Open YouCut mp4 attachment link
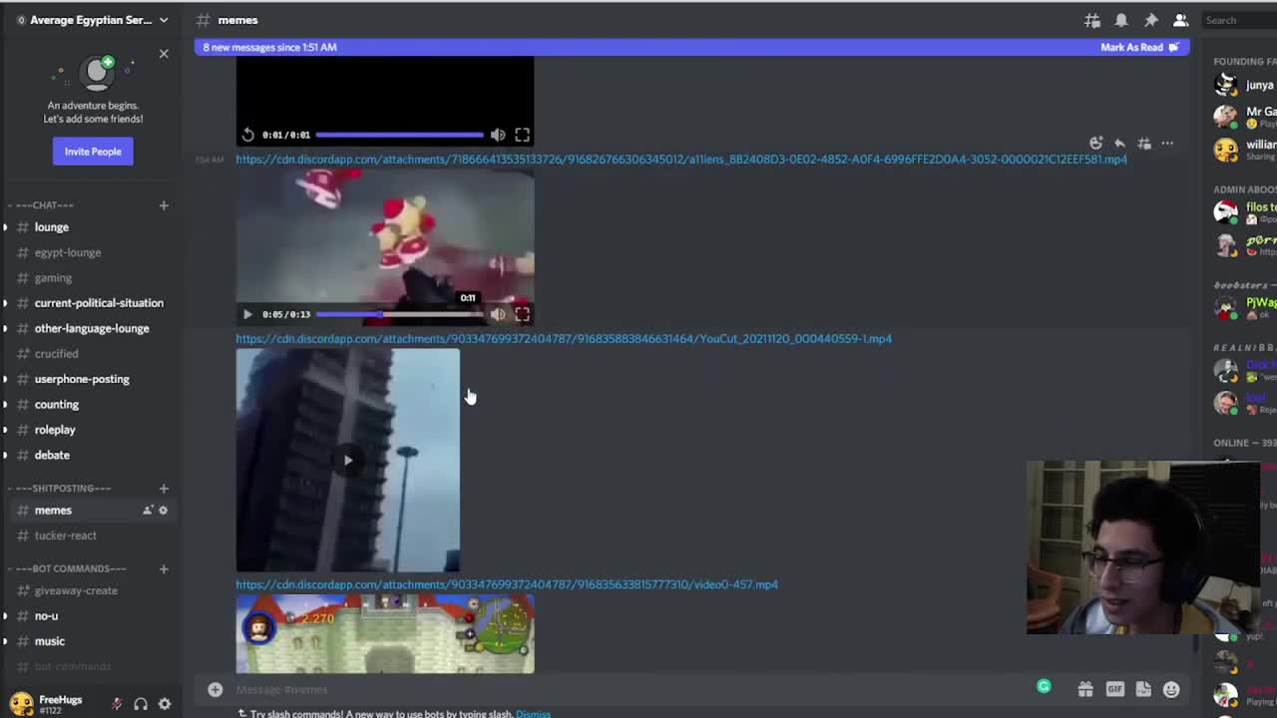Viewport: 1277px width, 718px height. pos(564,339)
